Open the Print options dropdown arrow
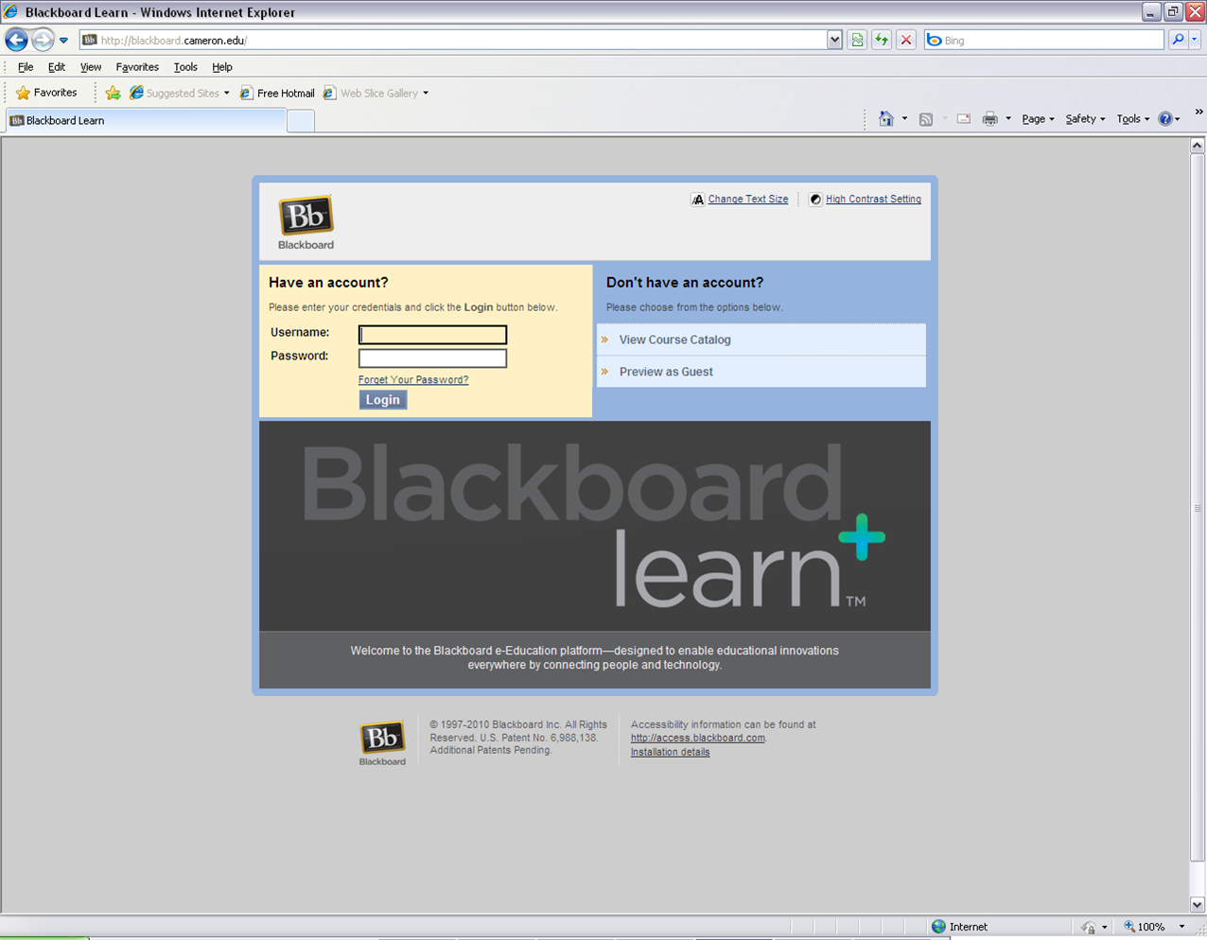Image resolution: width=1207 pixels, height=940 pixels. coord(1008,119)
